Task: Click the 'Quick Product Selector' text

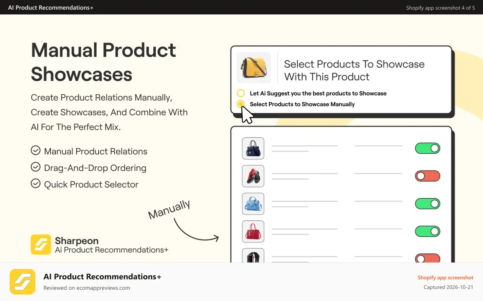Action: point(91,184)
